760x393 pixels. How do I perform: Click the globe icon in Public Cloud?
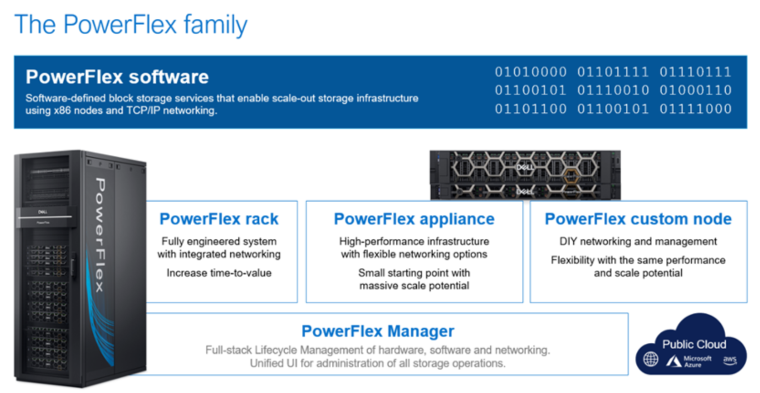click(650, 359)
